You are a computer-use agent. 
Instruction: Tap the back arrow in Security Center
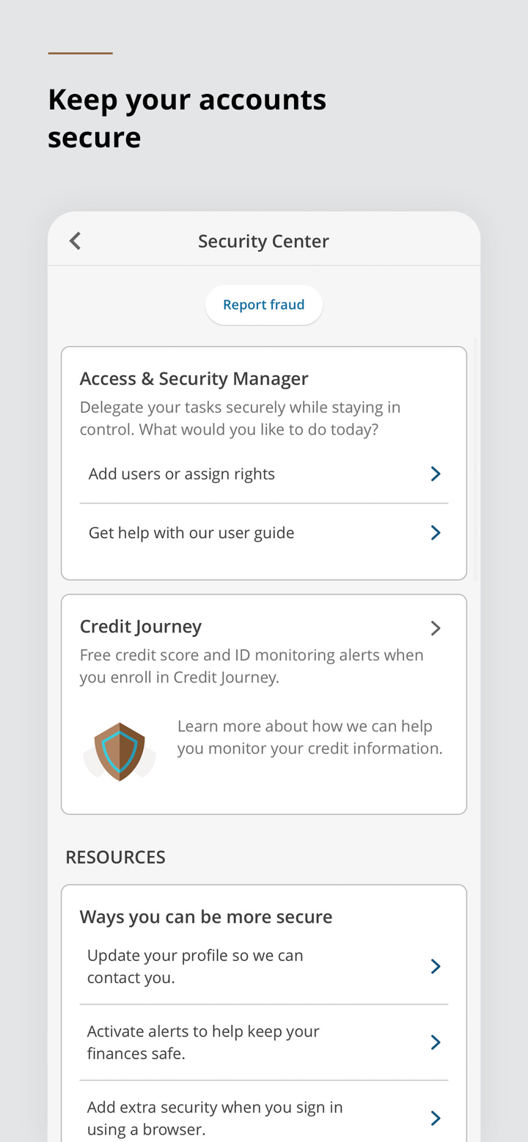75,241
